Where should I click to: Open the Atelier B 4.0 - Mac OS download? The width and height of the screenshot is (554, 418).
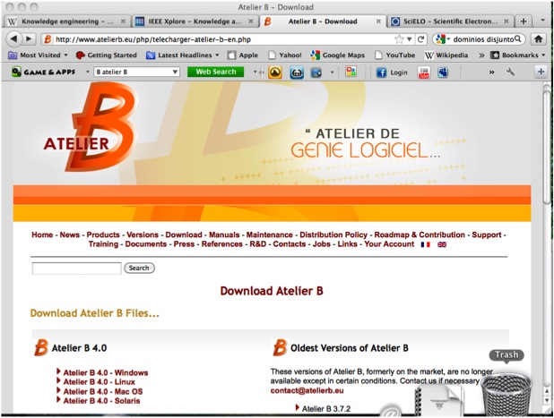103,391
